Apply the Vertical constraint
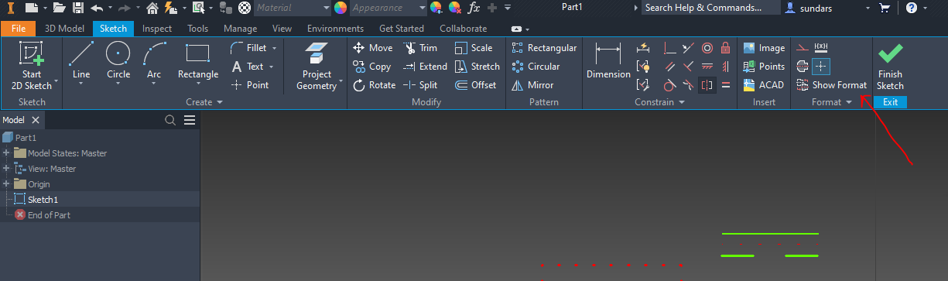Viewport: 948px width, 281px height. [726, 67]
